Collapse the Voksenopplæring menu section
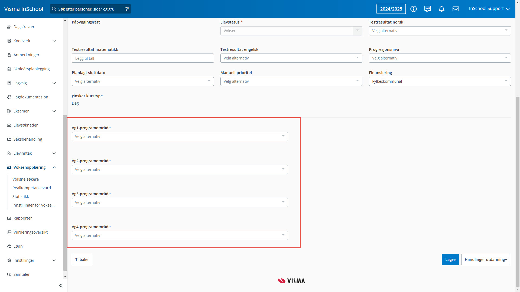Image resolution: width=520 pixels, height=292 pixels. point(54,167)
